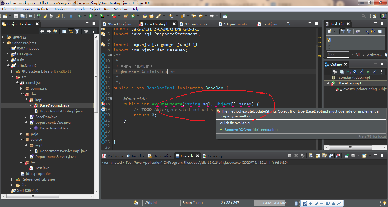Click Remove '@Override' annotation quick fix
Viewport: 388px width, 207px height.
[251, 129]
